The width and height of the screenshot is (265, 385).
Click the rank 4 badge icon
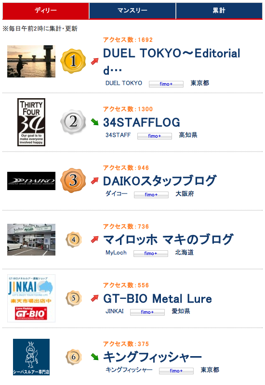[x=74, y=239]
